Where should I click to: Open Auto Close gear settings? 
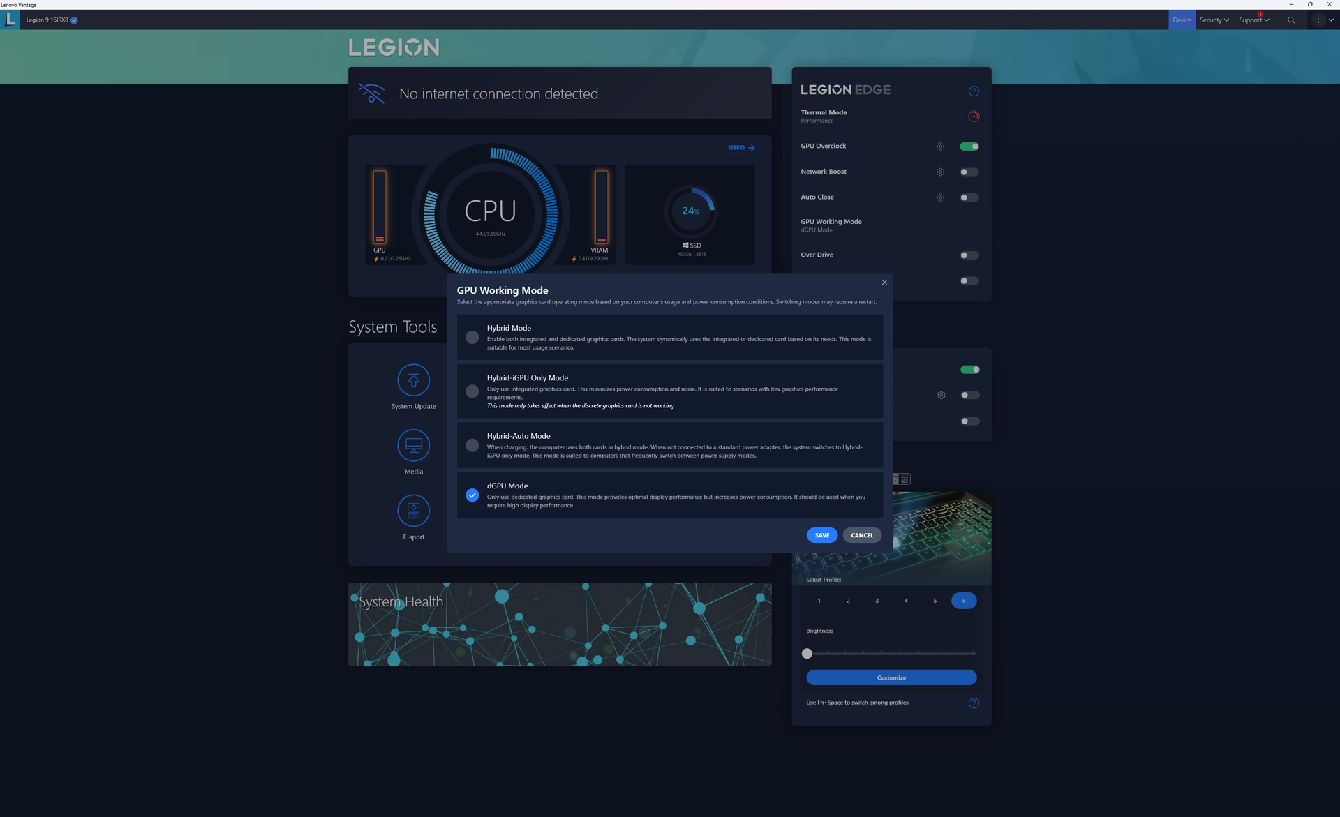(940, 197)
